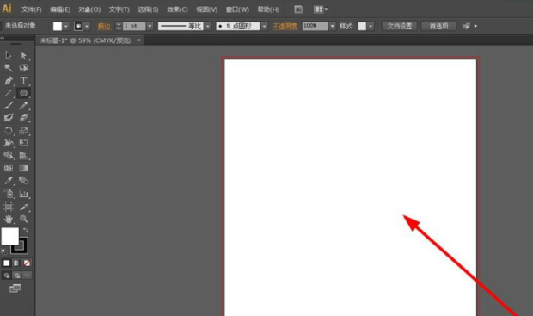Screen dimensions: 533x316
Task: Select the Shape Builder tool
Action: pyautogui.click(x=9, y=156)
